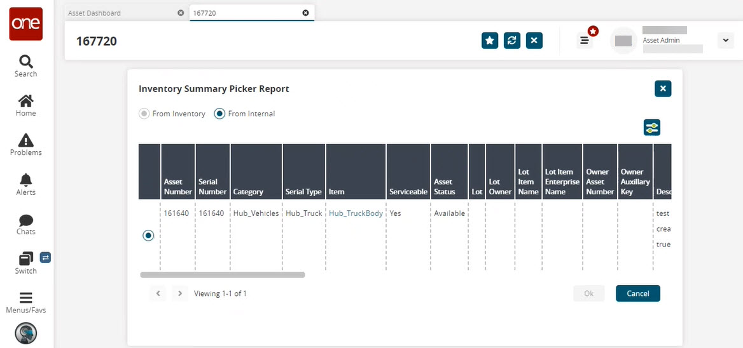Open filter settings for picker report
Viewport: 743px width, 348px height.
(x=651, y=128)
